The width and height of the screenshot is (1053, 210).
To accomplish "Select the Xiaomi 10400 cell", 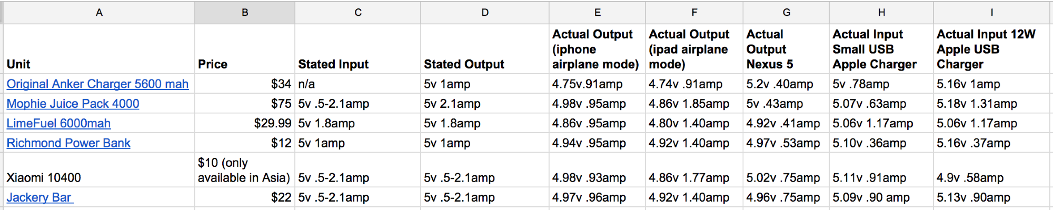I will pos(99,170).
